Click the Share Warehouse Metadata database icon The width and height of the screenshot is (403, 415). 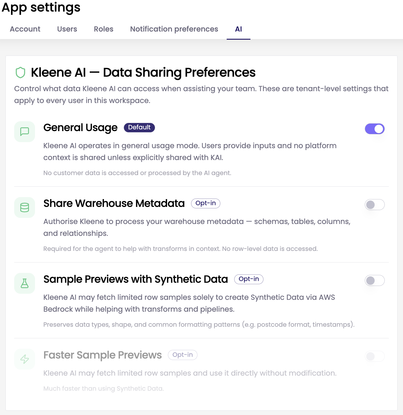25,207
